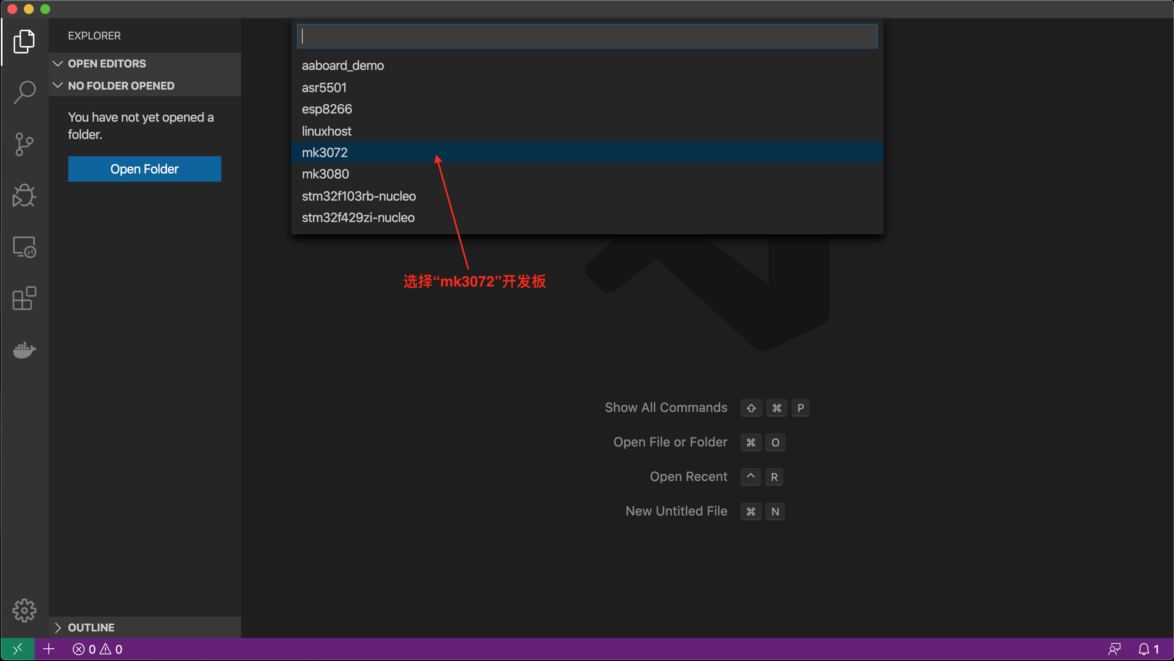Click the Open Folder button
Image resolution: width=1174 pixels, height=661 pixels.
(144, 169)
